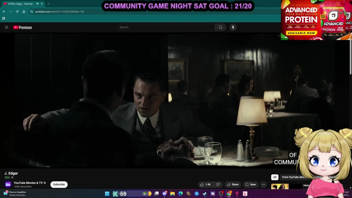Open a new browser tab

point(48,4)
